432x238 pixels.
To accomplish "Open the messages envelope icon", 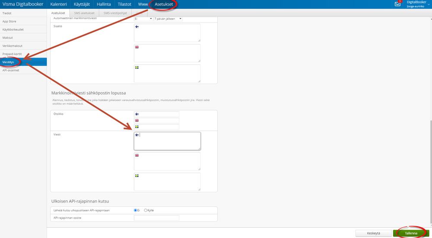I will tap(397, 4).
